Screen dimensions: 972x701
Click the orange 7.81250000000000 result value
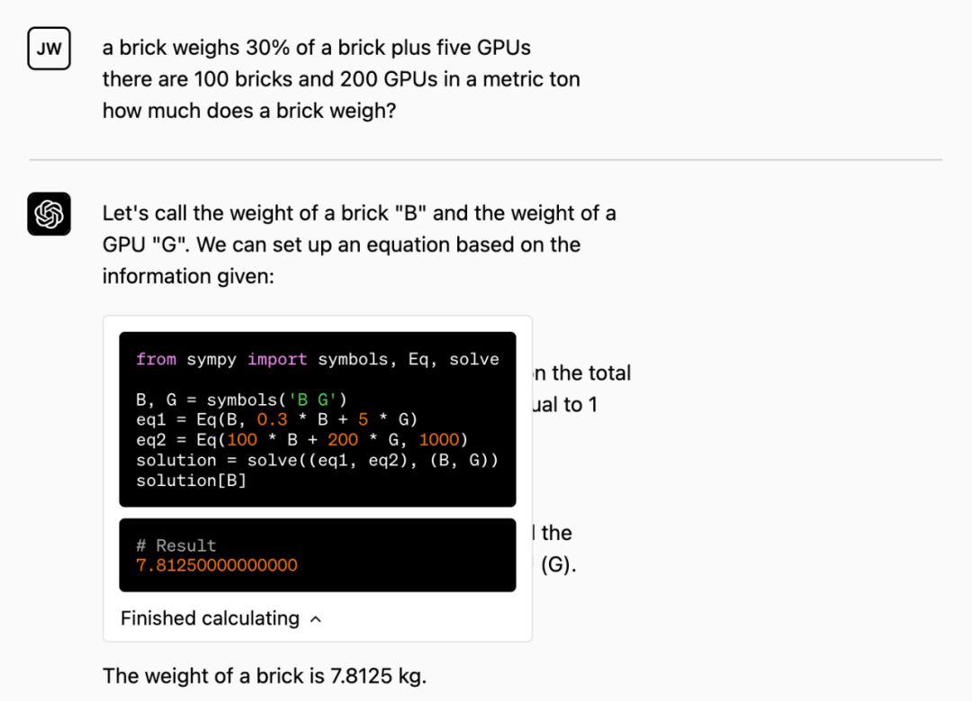coord(216,565)
